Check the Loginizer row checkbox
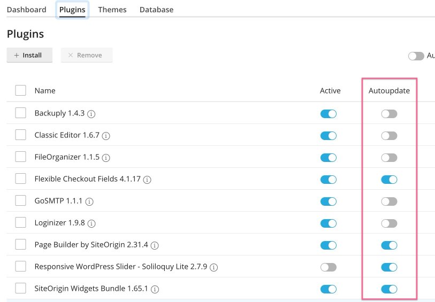 point(20,222)
